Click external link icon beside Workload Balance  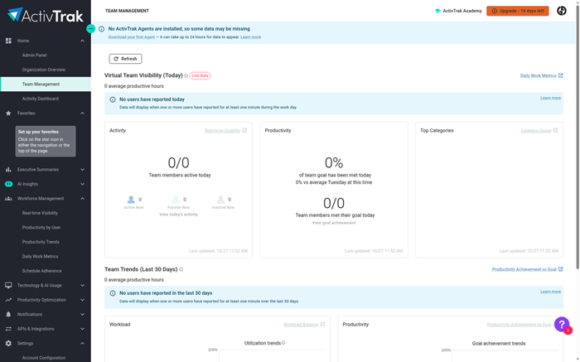(322, 324)
